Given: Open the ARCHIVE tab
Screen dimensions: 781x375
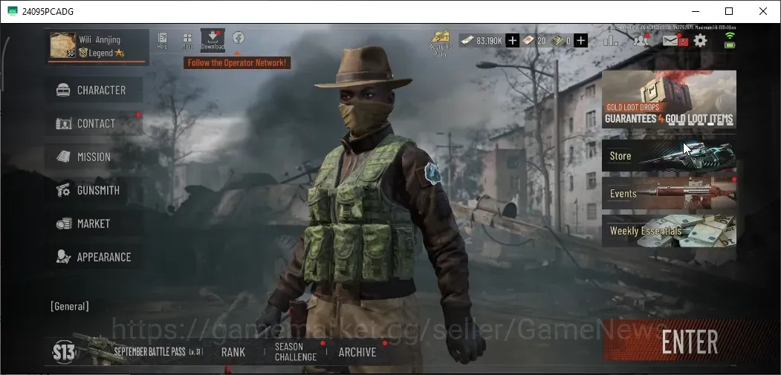Looking at the screenshot, I should (x=357, y=352).
